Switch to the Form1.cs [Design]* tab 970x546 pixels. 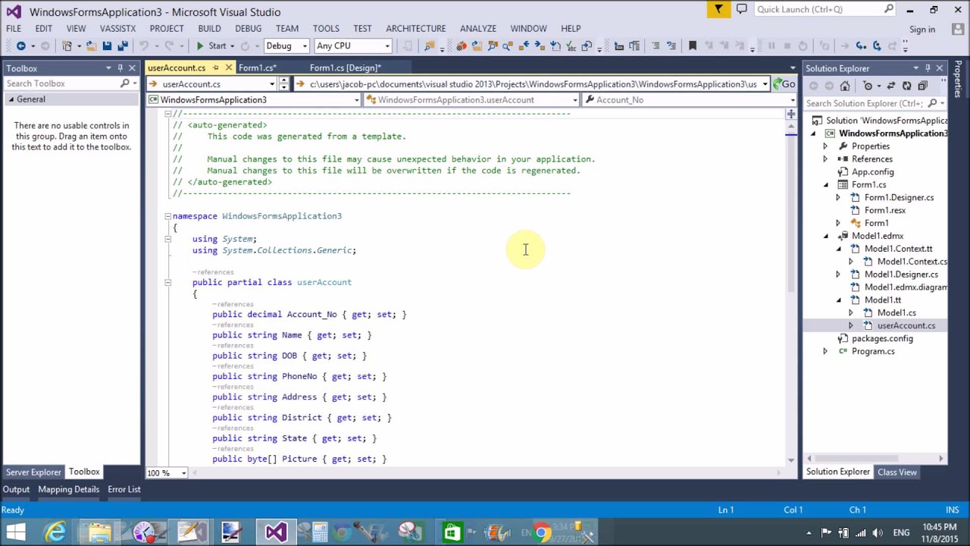345,67
